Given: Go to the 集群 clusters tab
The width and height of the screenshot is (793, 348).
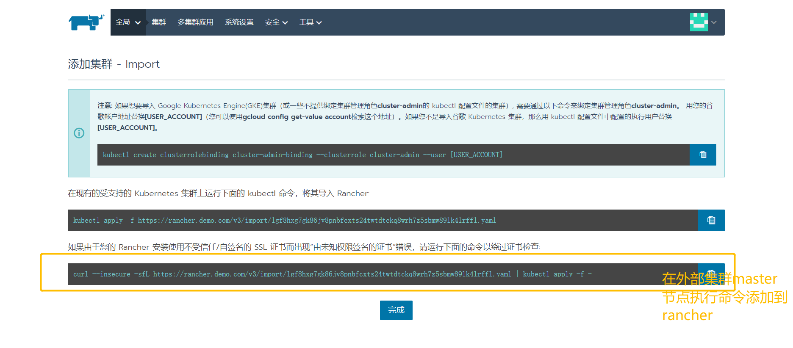Looking at the screenshot, I should 159,22.
